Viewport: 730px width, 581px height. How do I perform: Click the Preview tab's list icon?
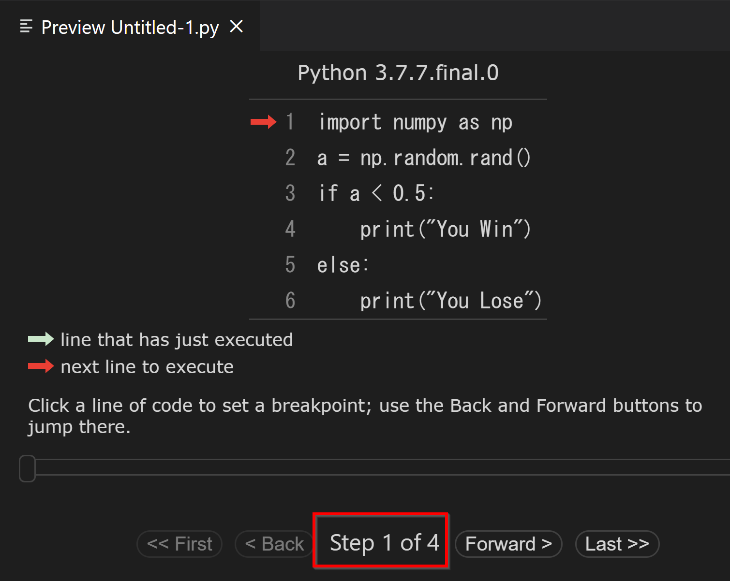(x=26, y=27)
